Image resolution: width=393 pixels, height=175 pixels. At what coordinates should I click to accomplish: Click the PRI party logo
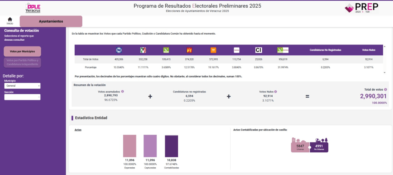(143, 50)
